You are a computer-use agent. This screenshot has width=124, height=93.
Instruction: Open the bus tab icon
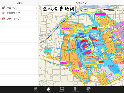tap(62, 90)
